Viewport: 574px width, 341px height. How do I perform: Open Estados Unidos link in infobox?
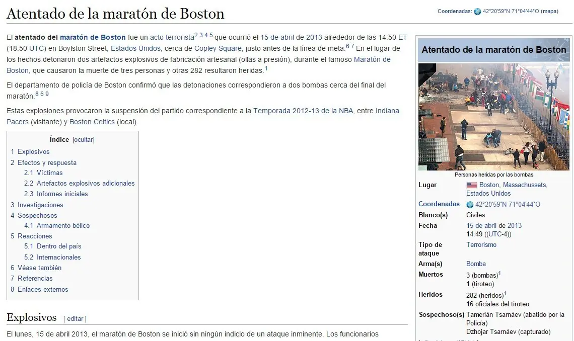(x=488, y=193)
